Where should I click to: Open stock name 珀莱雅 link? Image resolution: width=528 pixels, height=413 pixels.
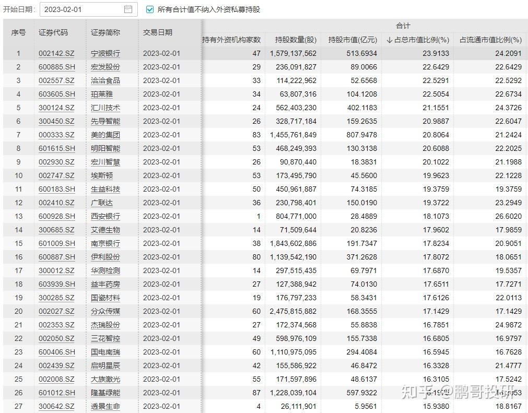102,95
